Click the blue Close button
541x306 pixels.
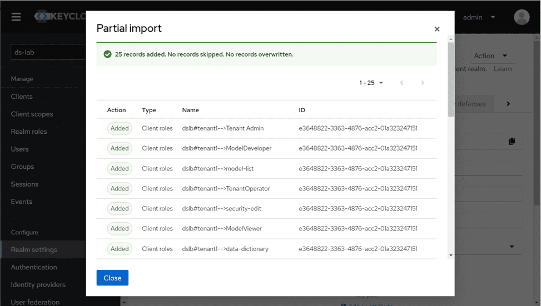click(x=112, y=278)
